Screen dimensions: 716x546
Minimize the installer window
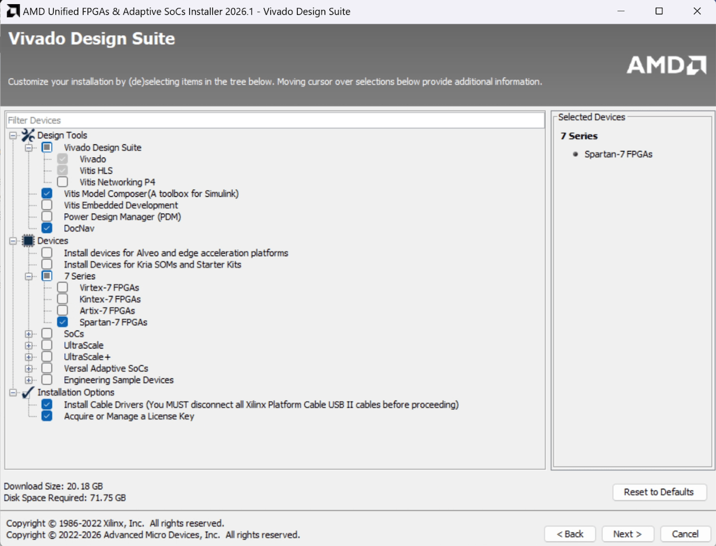tap(621, 11)
